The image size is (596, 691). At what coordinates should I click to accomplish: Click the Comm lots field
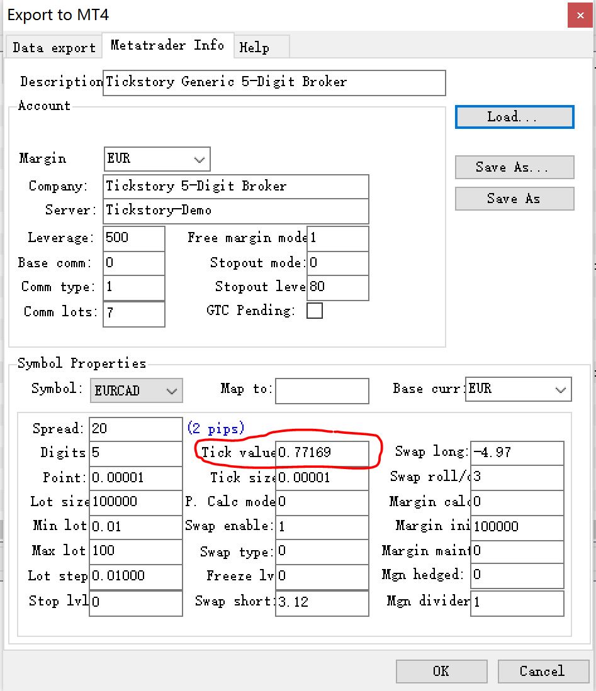tap(133, 314)
